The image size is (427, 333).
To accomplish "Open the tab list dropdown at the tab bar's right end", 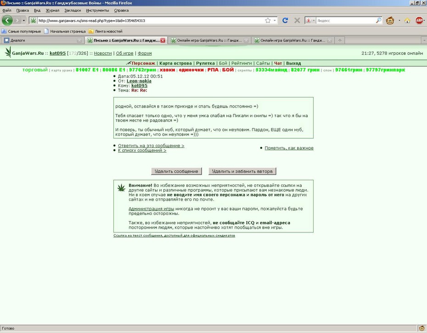I will (x=424, y=40).
